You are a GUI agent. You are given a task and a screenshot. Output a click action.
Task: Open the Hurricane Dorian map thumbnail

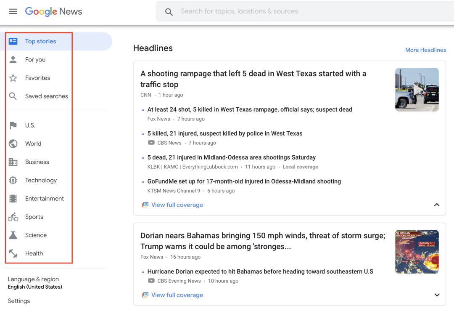click(x=417, y=252)
